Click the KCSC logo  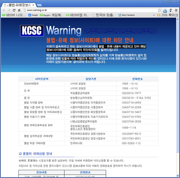[x=32, y=31]
